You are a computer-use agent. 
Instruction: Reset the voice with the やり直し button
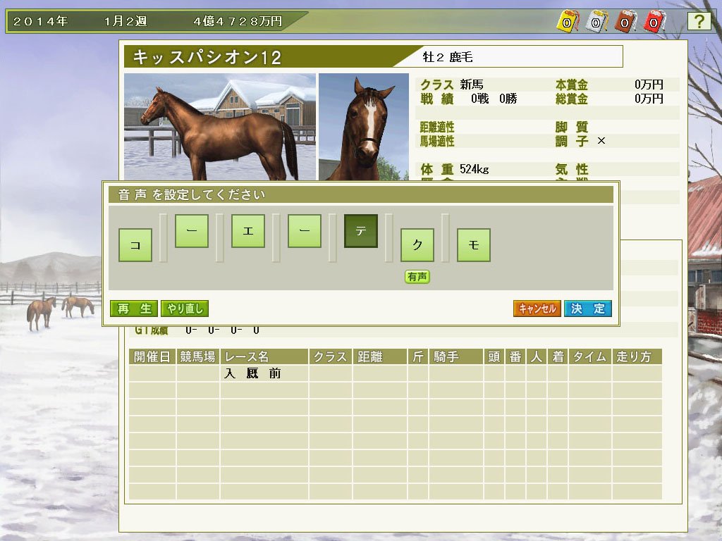click(185, 309)
